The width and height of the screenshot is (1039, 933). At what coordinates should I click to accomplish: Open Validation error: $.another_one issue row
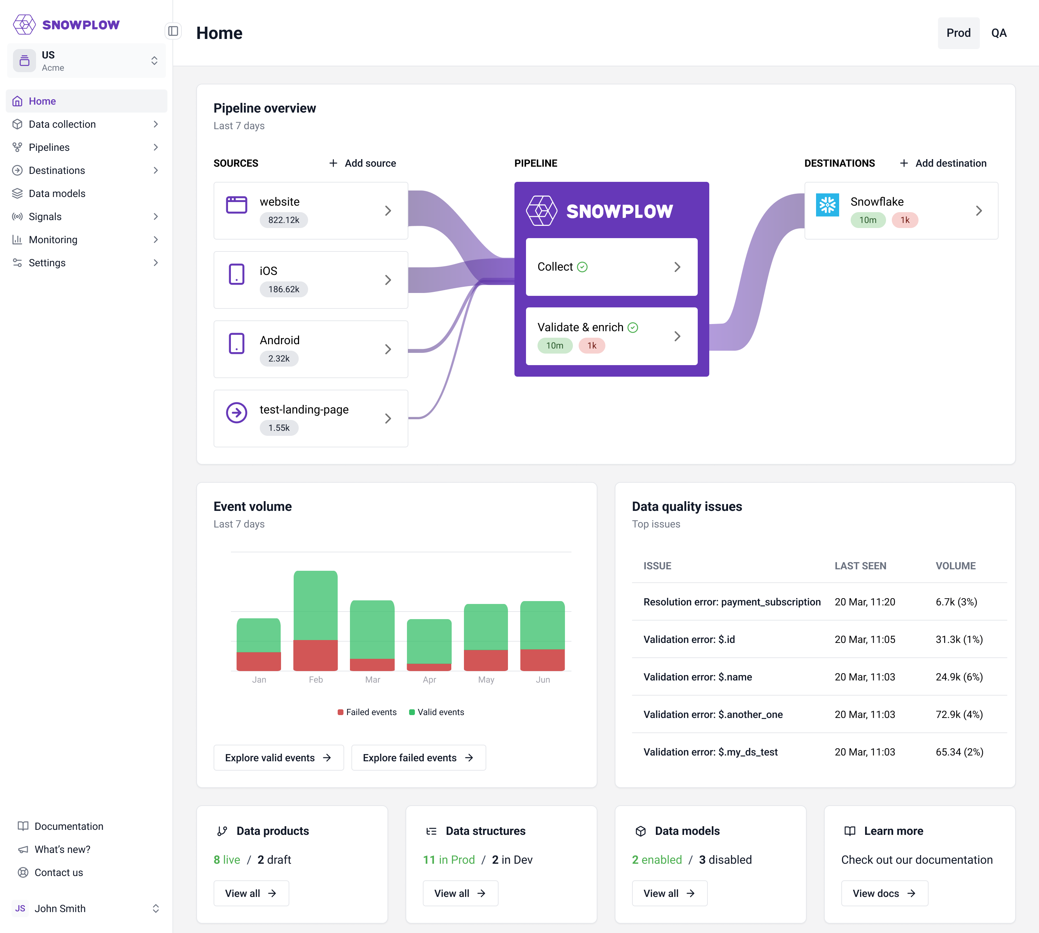coord(819,714)
